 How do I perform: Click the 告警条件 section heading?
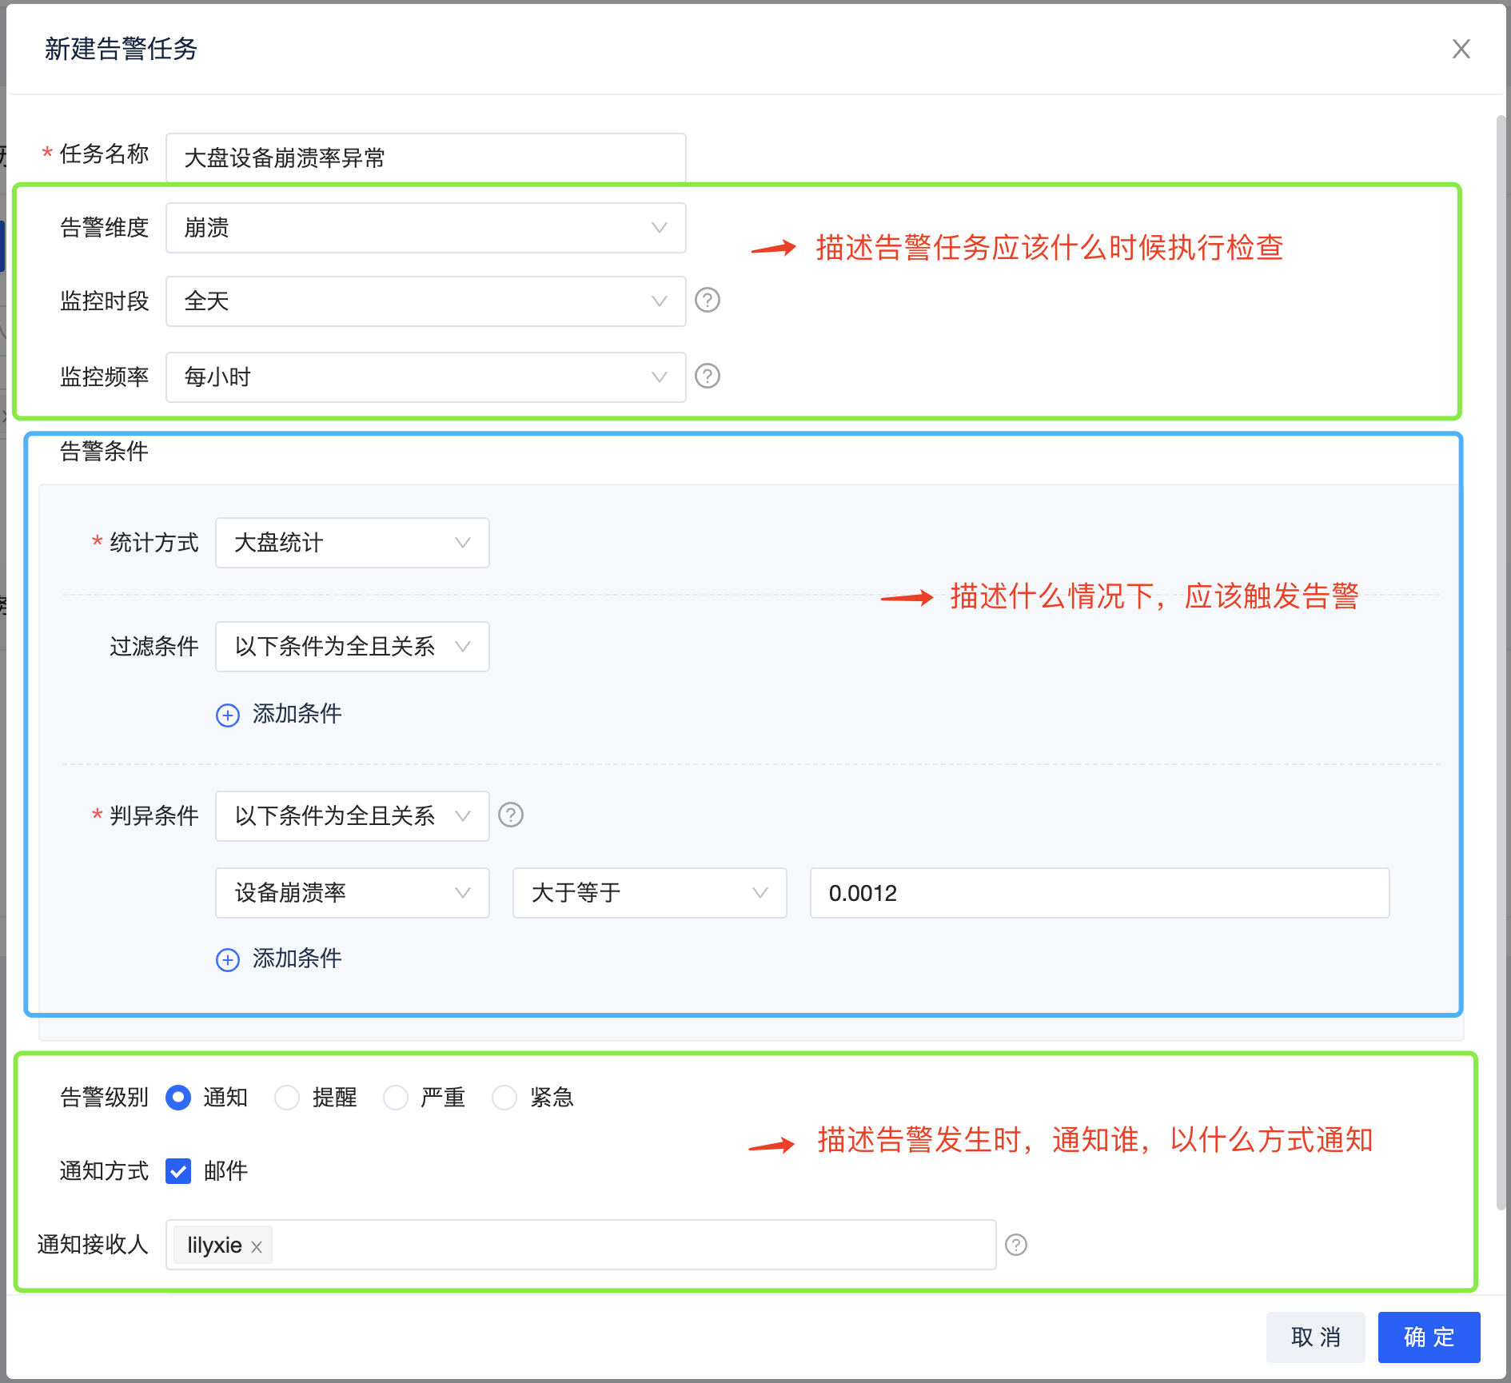pos(105,452)
